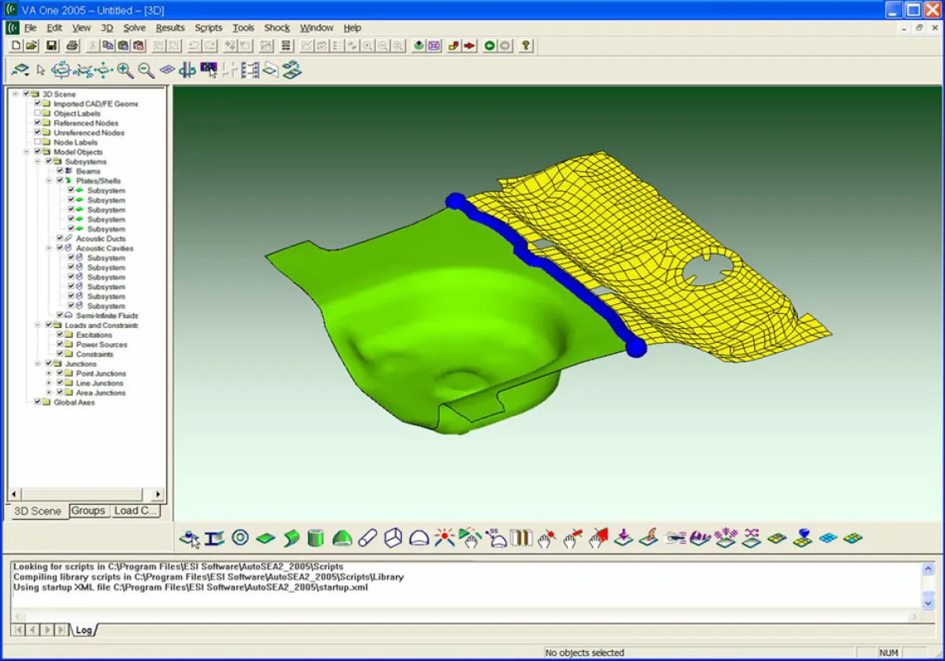Click the Print icon

pos(72,45)
